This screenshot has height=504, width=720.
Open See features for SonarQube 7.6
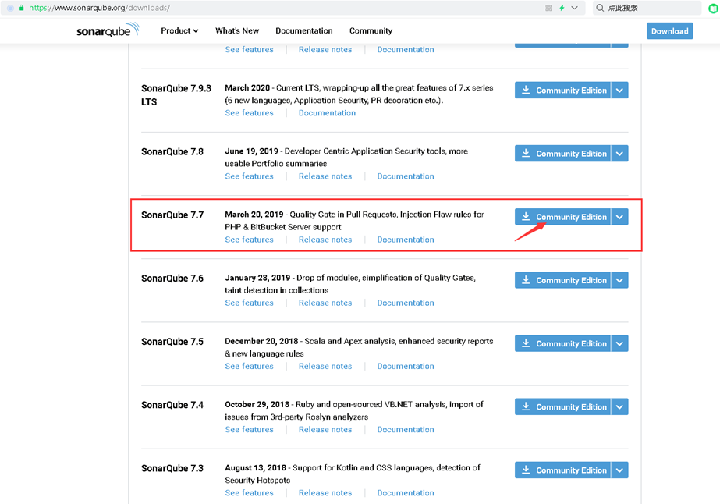coord(249,303)
